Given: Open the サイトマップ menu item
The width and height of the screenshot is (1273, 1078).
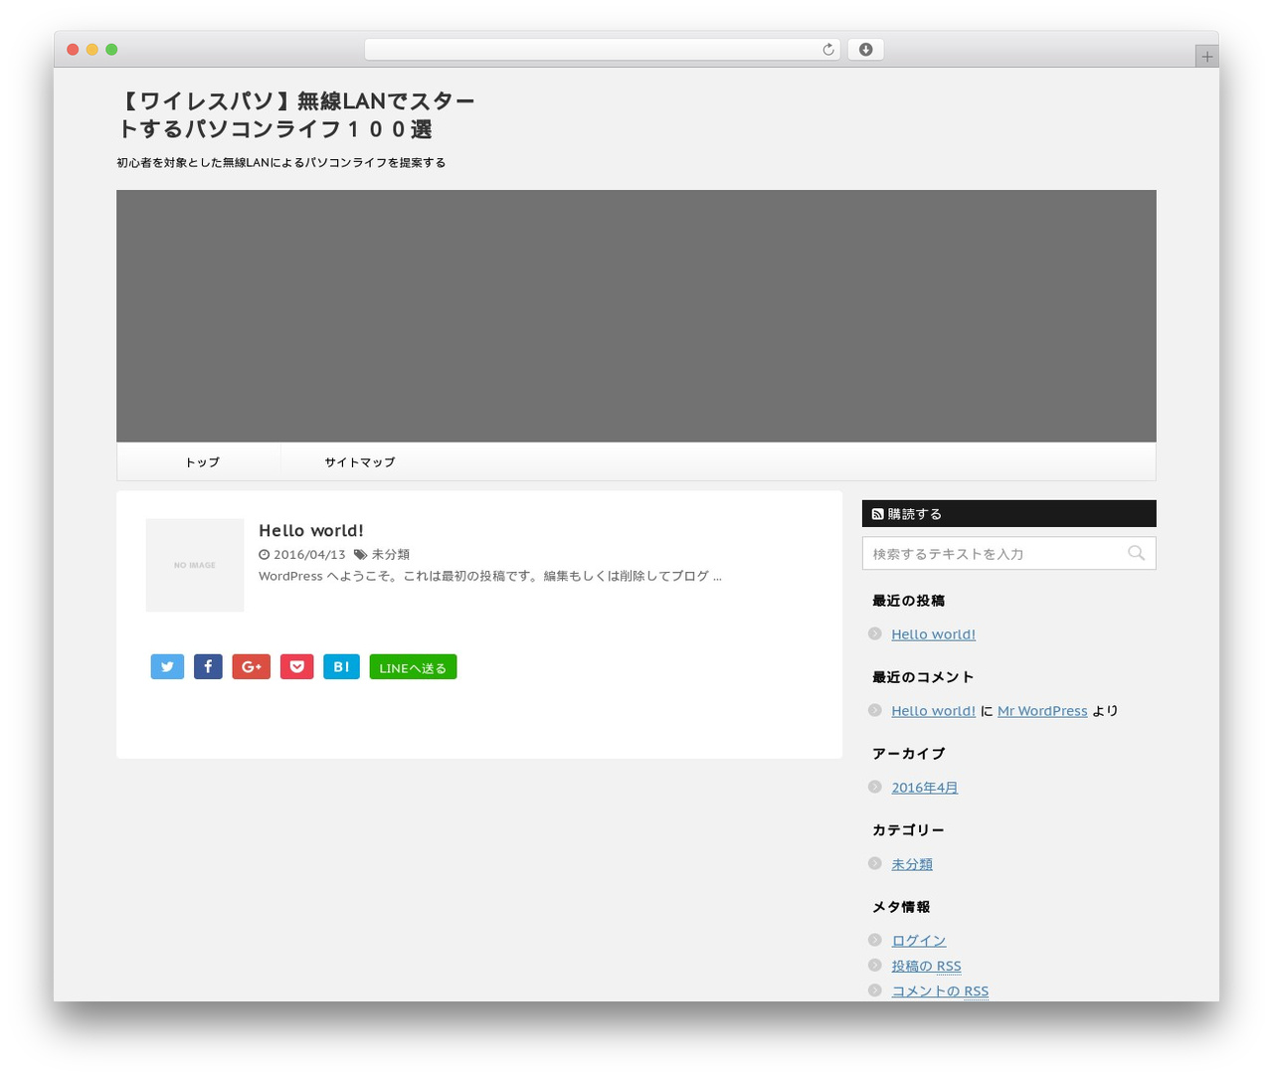Looking at the screenshot, I should coord(360,462).
